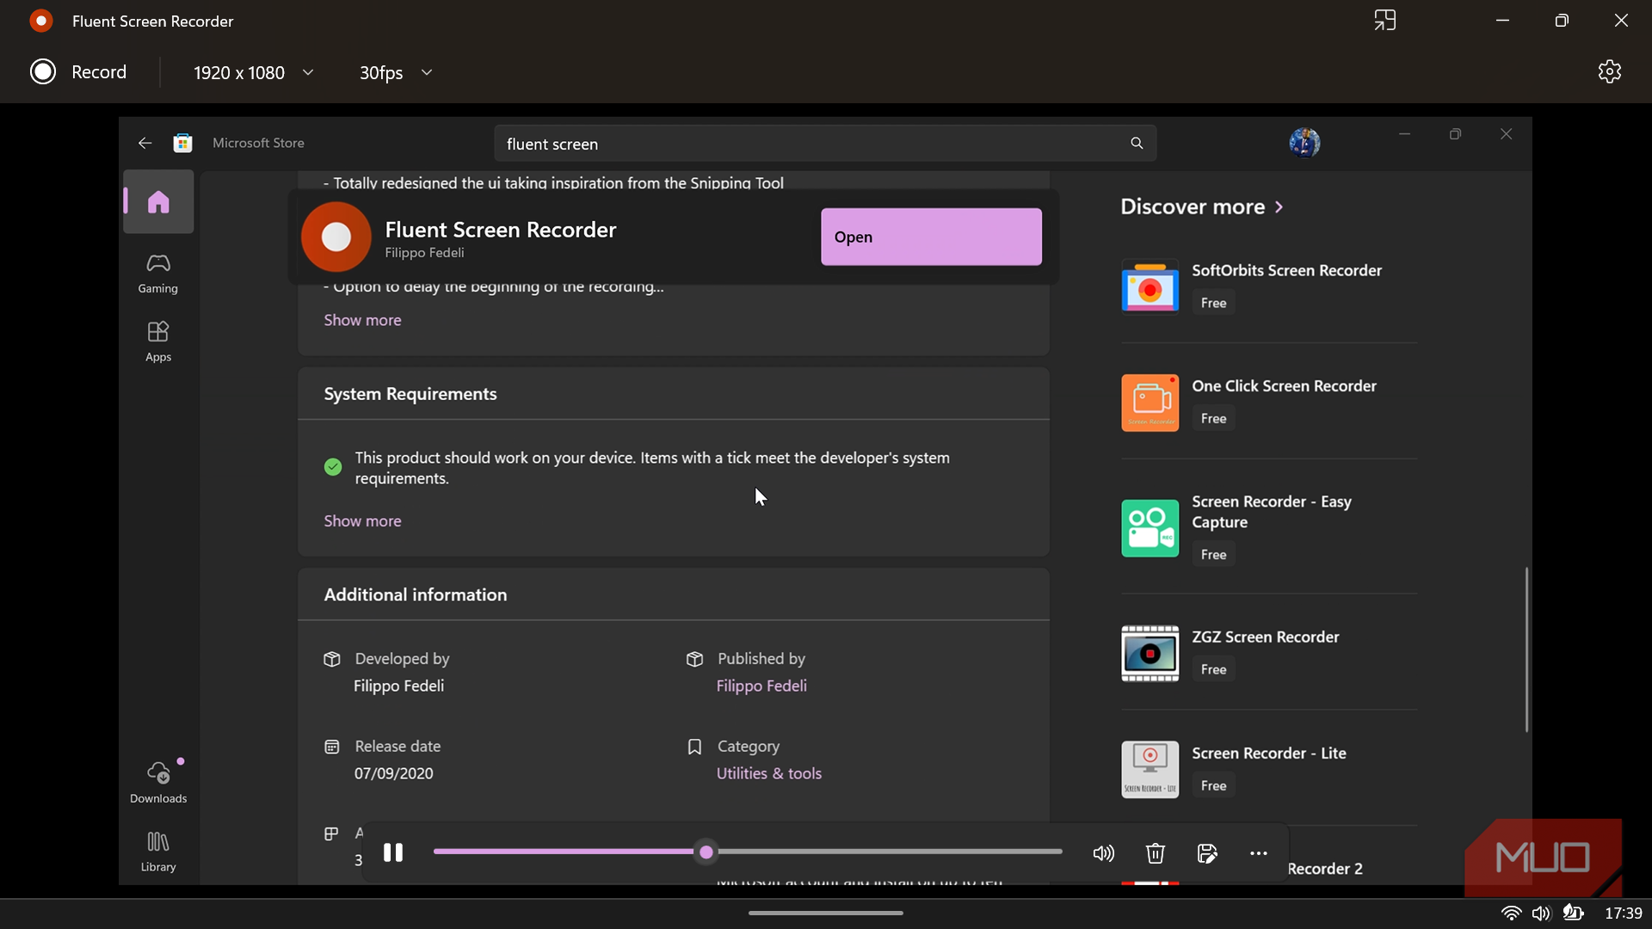The width and height of the screenshot is (1652, 929).
Task: Open Utilities & tools category link
Action: click(x=768, y=773)
